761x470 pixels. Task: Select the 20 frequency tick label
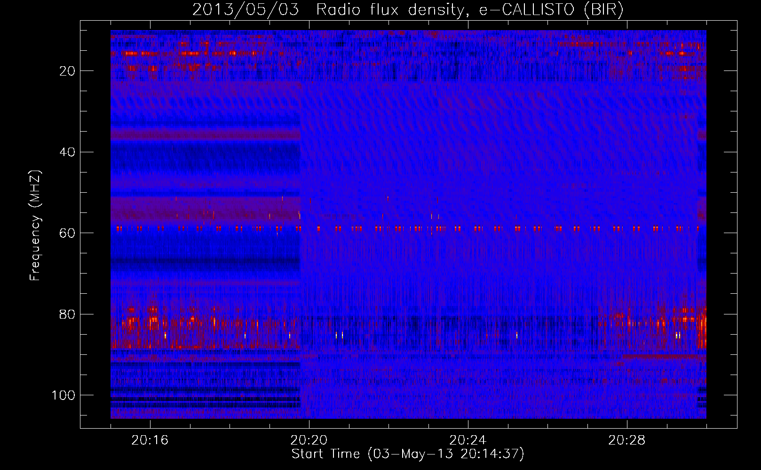coord(67,71)
